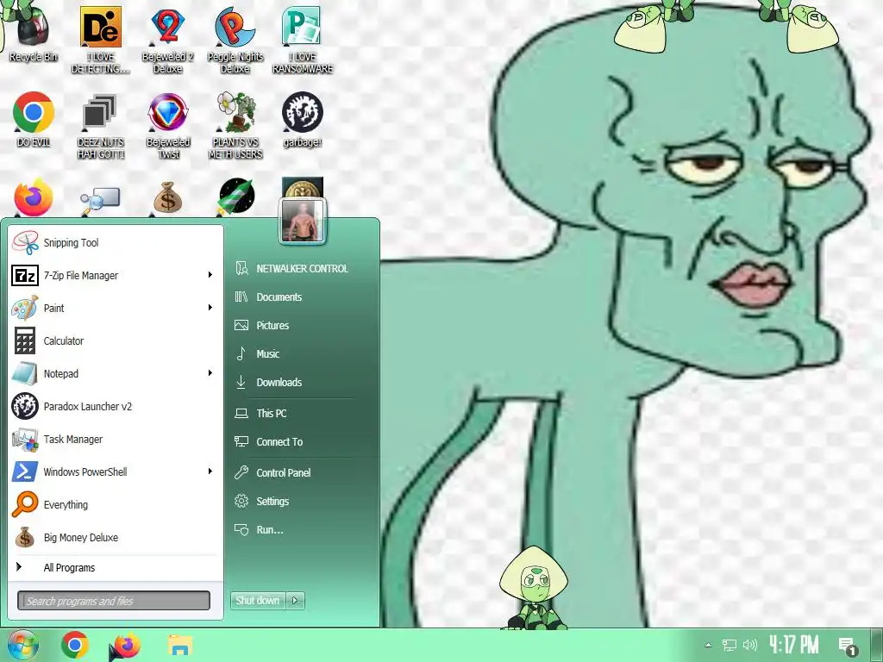This screenshot has width=883, height=662.
Task: Select the green rocket desktop icon
Action: pos(236,197)
